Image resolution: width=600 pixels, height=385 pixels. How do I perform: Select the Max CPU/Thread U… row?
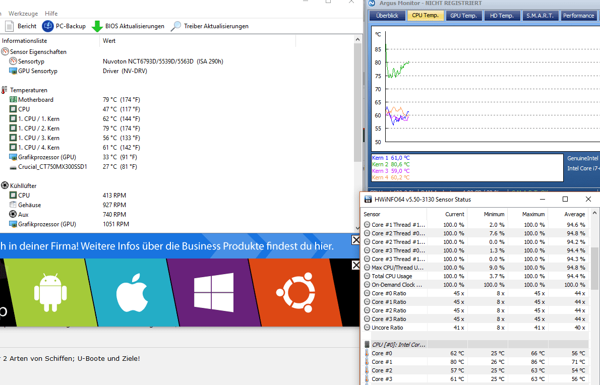[x=475, y=268]
